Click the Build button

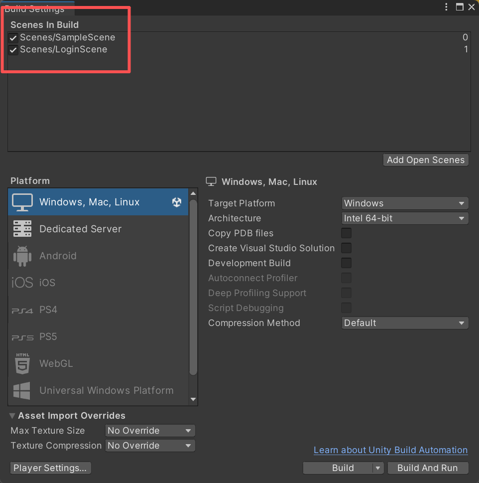(338, 468)
